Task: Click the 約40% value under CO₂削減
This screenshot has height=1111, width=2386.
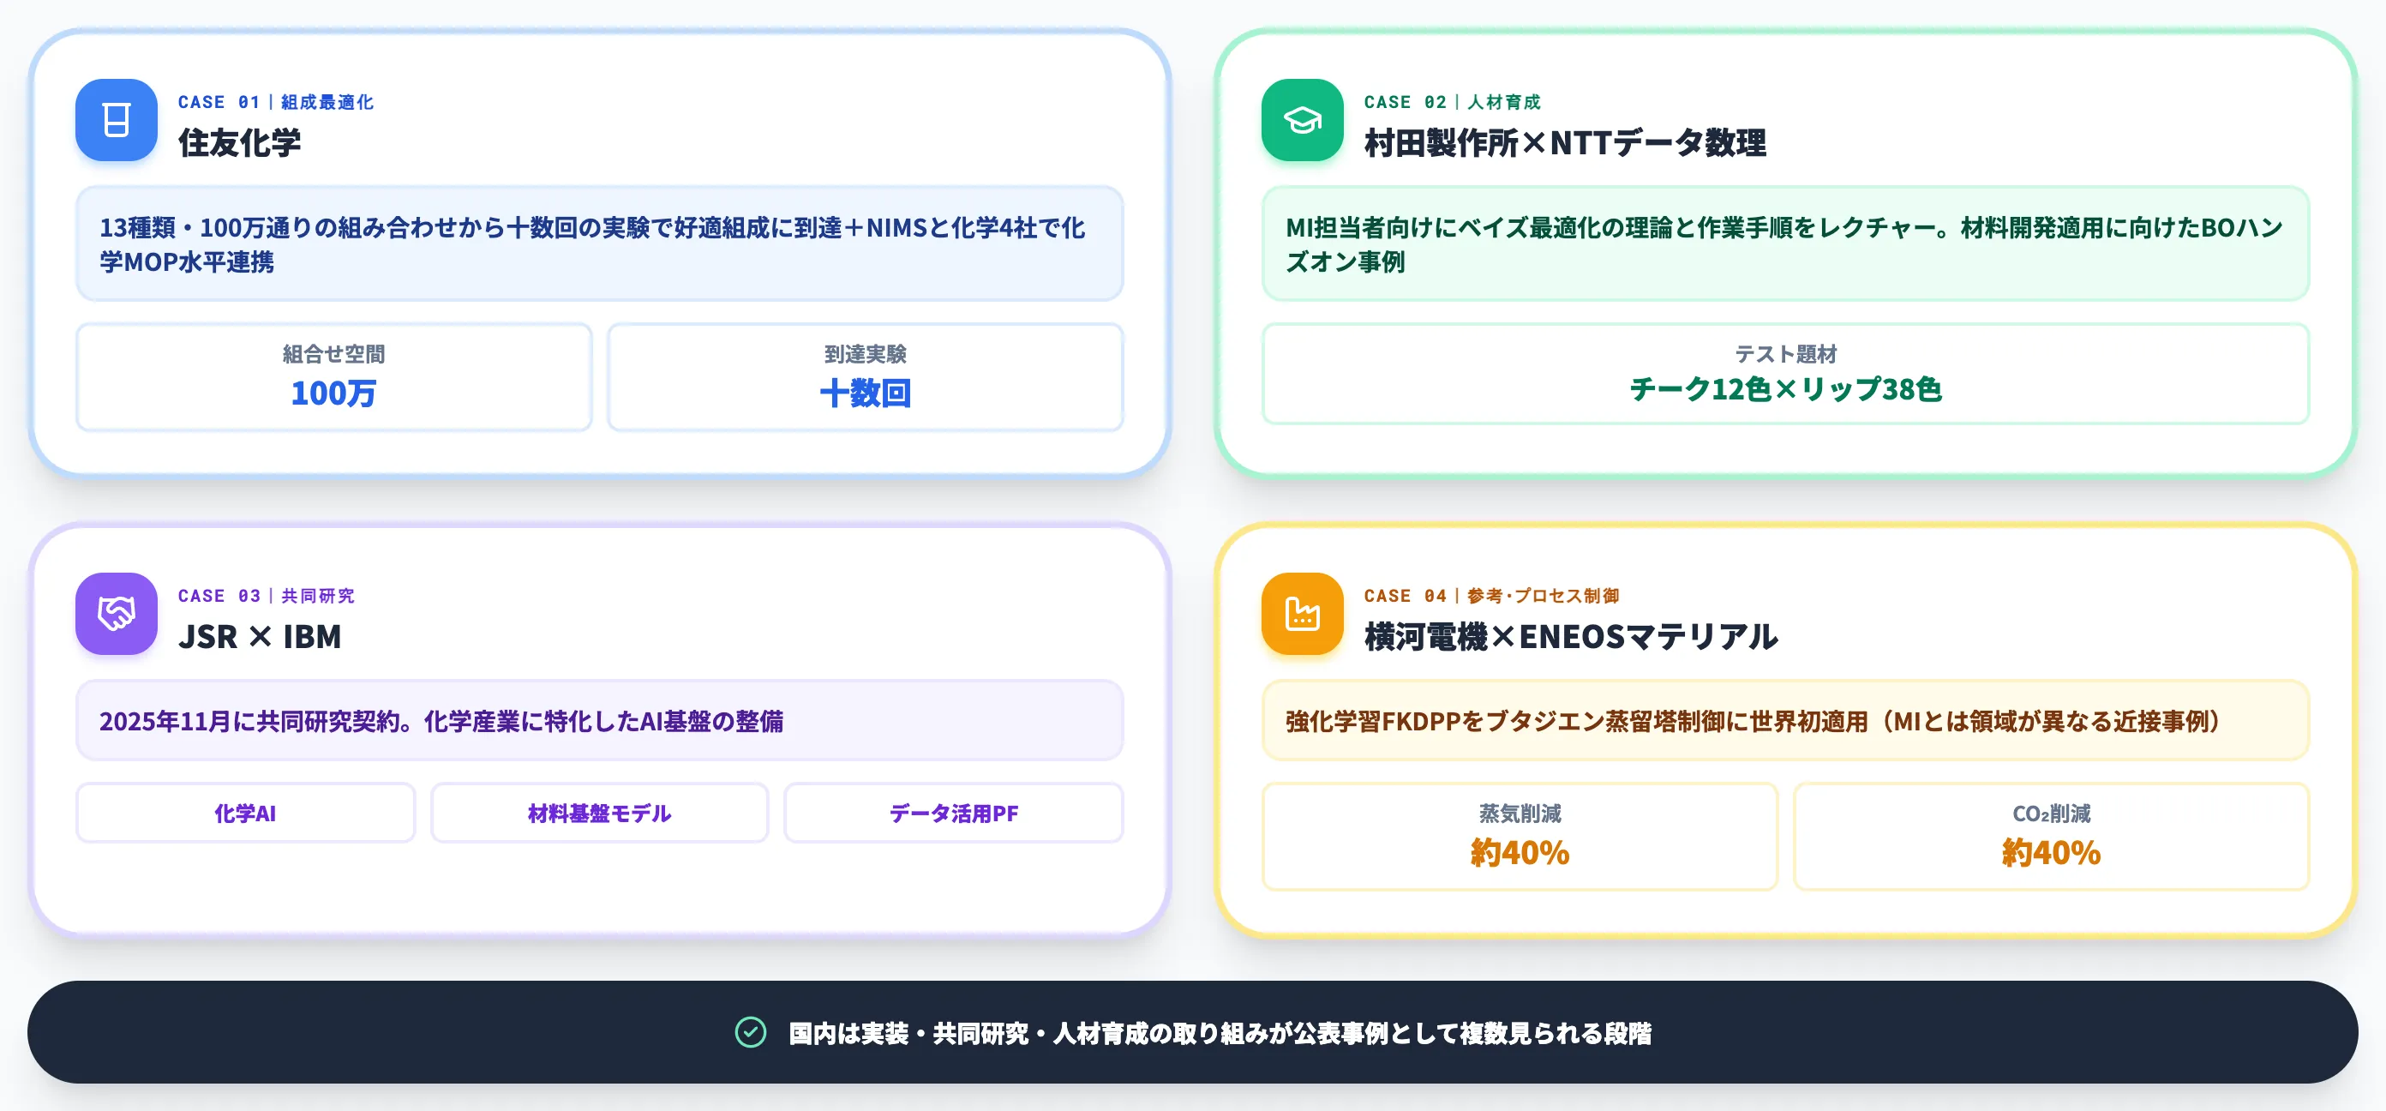Action: (2051, 852)
